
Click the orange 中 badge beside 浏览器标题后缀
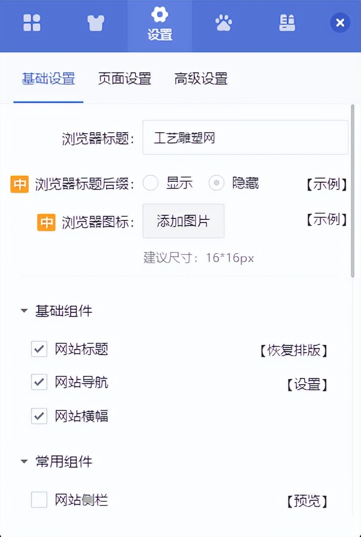pos(19,184)
